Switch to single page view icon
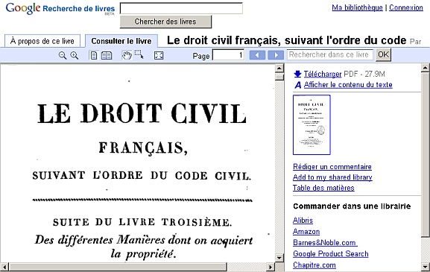Image resolution: width=430 pixels, height=272 pixels. coord(94,55)
